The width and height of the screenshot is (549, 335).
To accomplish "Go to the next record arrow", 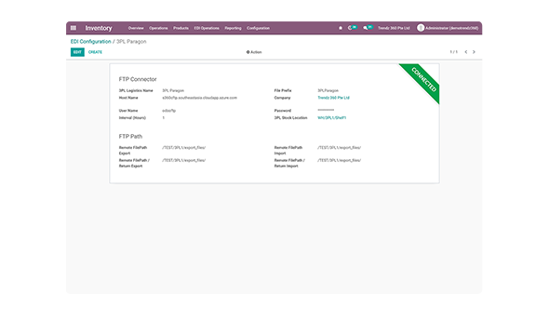I will [474, 52].
